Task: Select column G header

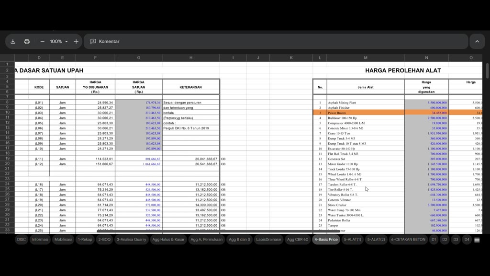Action: (x=138, y=57)
